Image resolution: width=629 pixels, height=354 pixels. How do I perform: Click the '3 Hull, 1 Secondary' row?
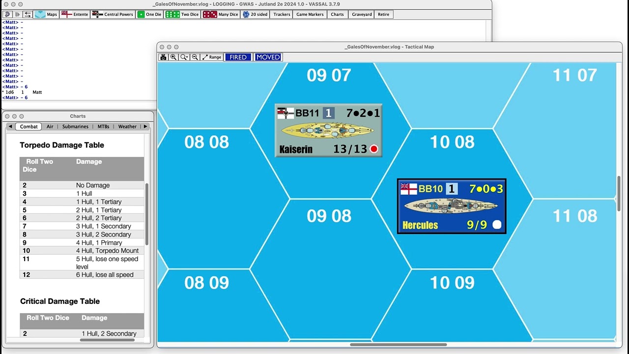82,226
